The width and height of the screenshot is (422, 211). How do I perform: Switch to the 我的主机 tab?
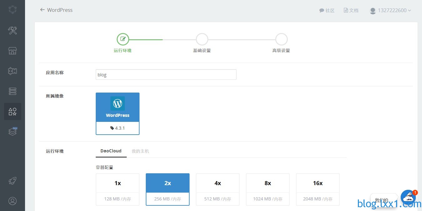pos(140,151)
